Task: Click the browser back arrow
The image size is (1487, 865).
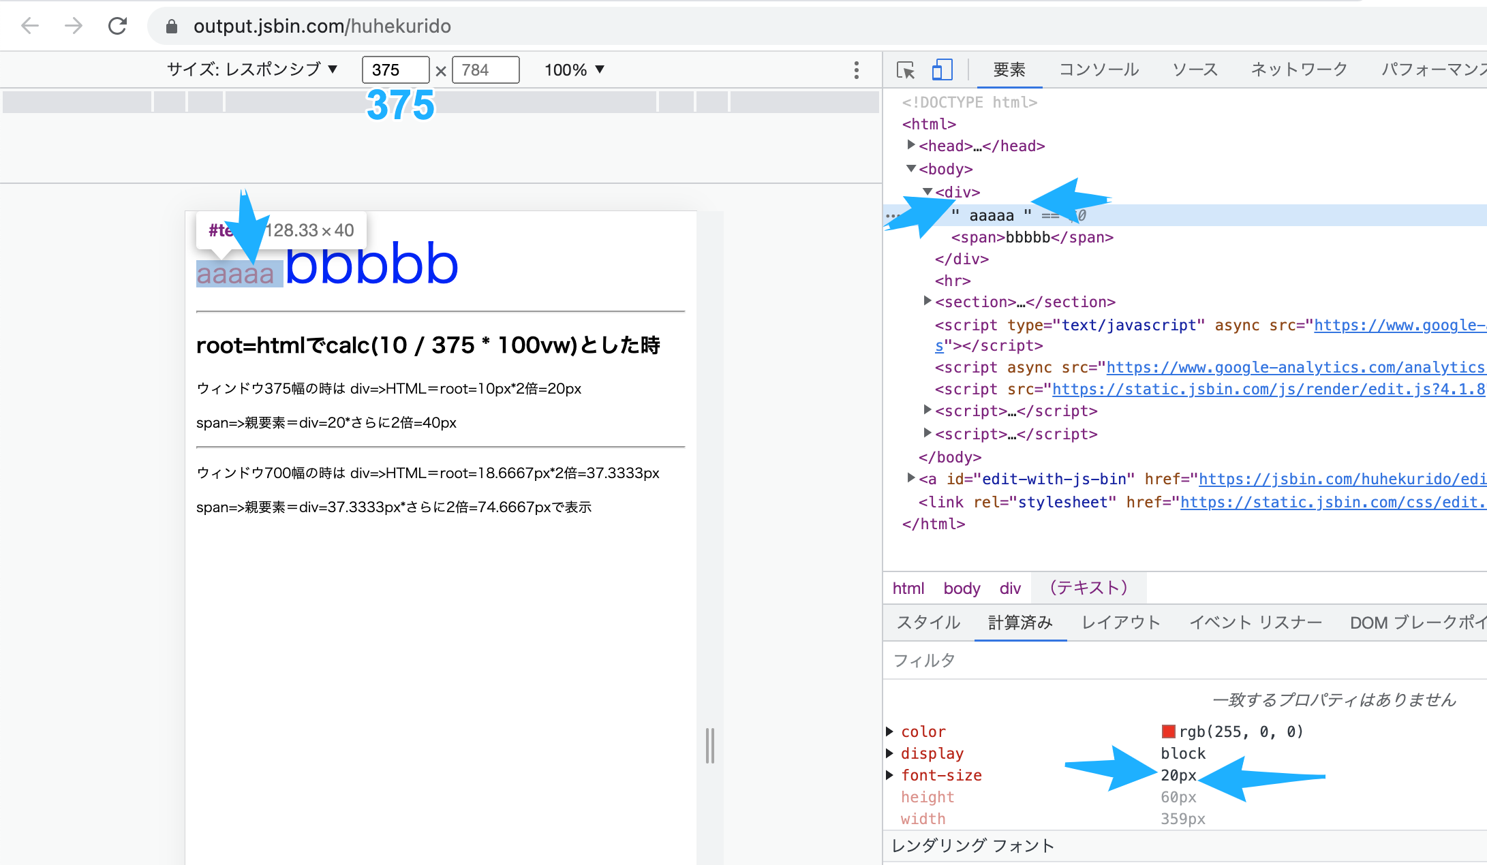Action: (30, 26)
